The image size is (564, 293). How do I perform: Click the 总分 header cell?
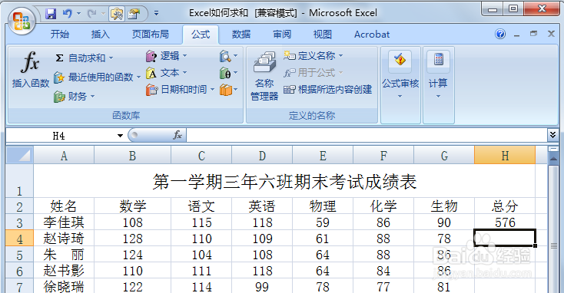(505, 206)
